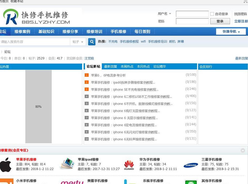Open post iphone 6无铃声维修案例教程
The height and width of the screenshot is (184, 248).
(124, 139)
